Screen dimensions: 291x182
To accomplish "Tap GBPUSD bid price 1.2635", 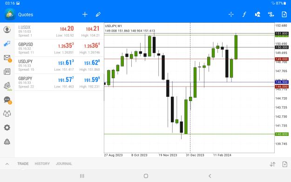I will 66,46.
